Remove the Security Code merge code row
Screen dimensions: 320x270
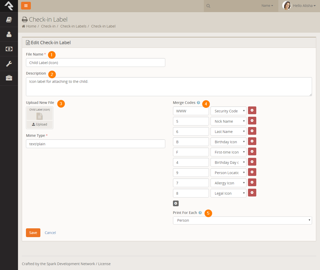(252, 111)
